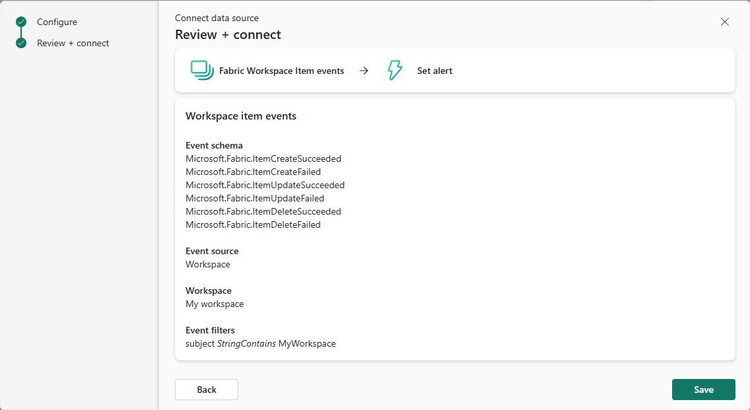Screen dimensions: 750x410
Task: Click the My workspace value
Action: 215,304
